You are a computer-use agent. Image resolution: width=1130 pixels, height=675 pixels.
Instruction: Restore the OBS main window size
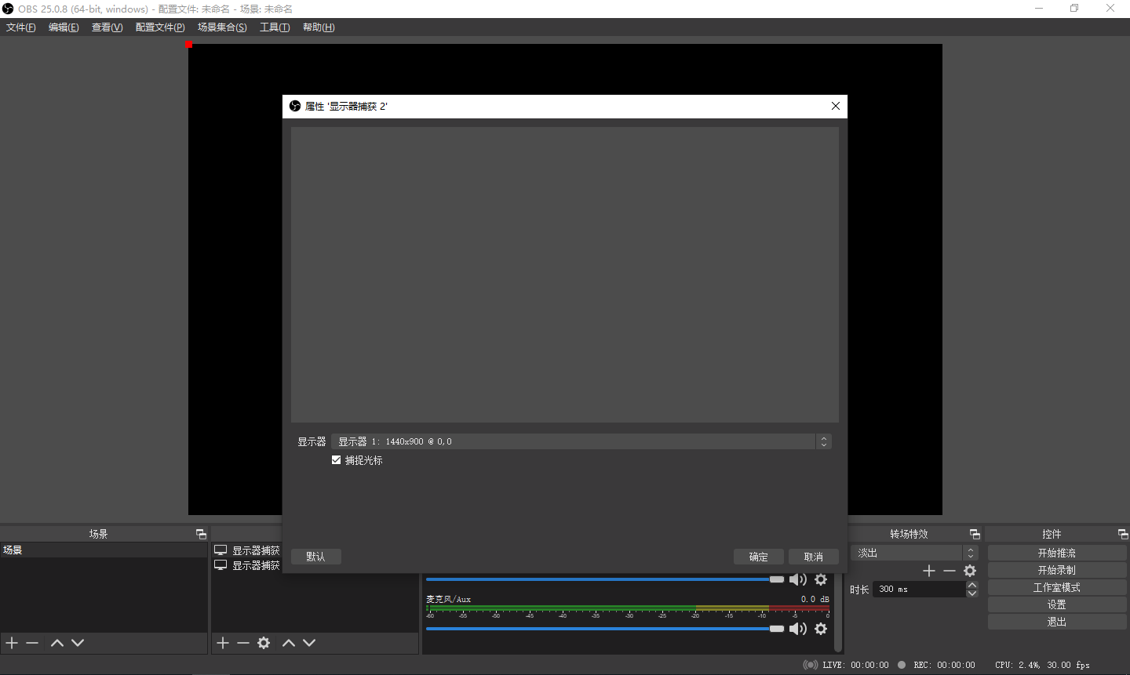tap(1074, 9)
